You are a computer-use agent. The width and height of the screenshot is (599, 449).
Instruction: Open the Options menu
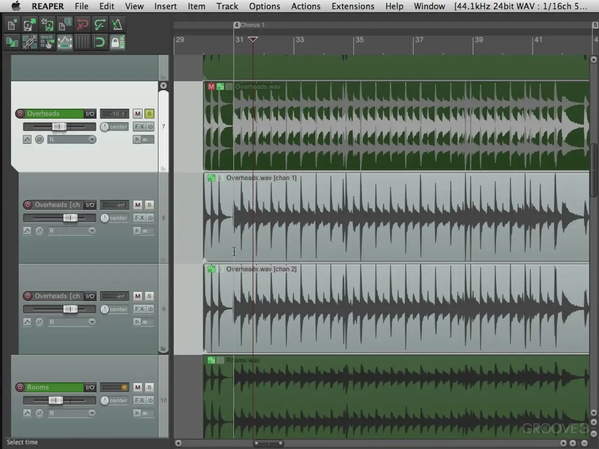(264, 6)
